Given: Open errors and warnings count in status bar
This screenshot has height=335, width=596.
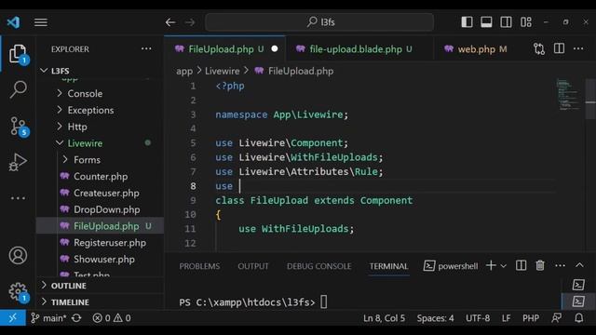Looking at the screenshot, I should coord(112,318).
